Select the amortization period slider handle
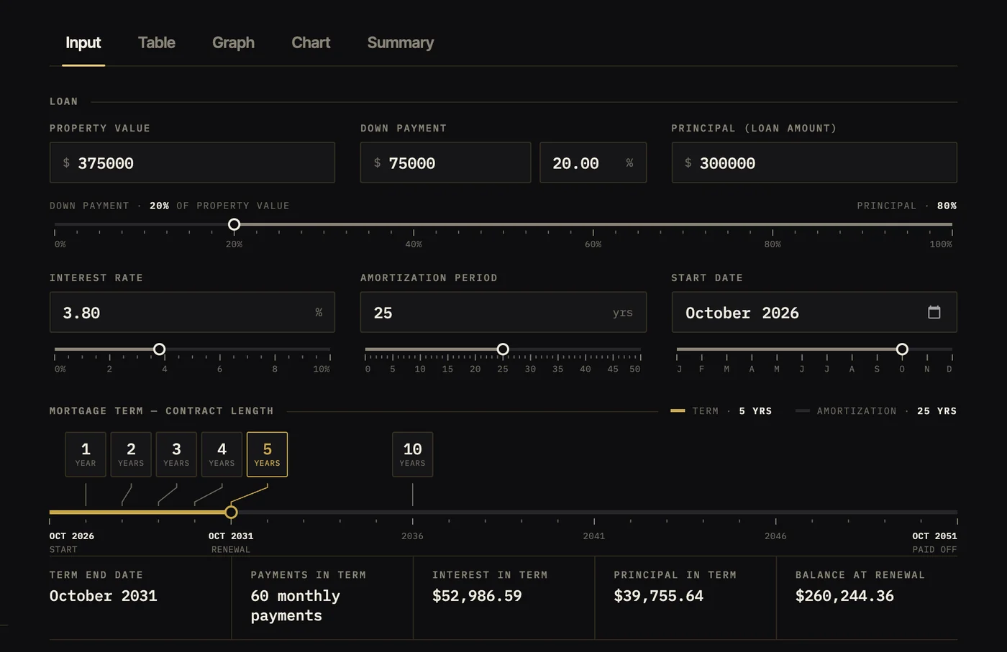 click(x=503, y=349)
